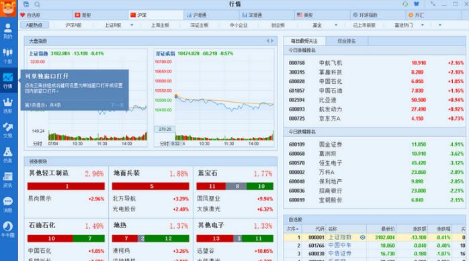Click the red bar under 地面兵装 sector
Image resolution: width=469 pixels, height=261 pixels.
click(151, 186)
